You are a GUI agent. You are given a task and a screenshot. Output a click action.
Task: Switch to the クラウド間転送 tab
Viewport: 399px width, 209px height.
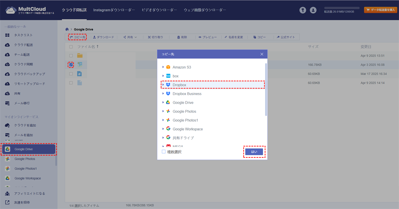[x=74, y=10]
